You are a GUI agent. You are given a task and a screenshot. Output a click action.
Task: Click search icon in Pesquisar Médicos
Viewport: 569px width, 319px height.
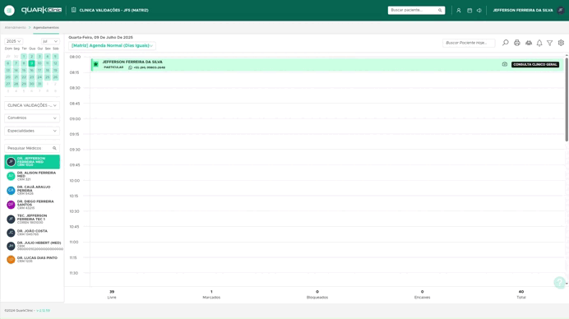[x=54, y=148]
